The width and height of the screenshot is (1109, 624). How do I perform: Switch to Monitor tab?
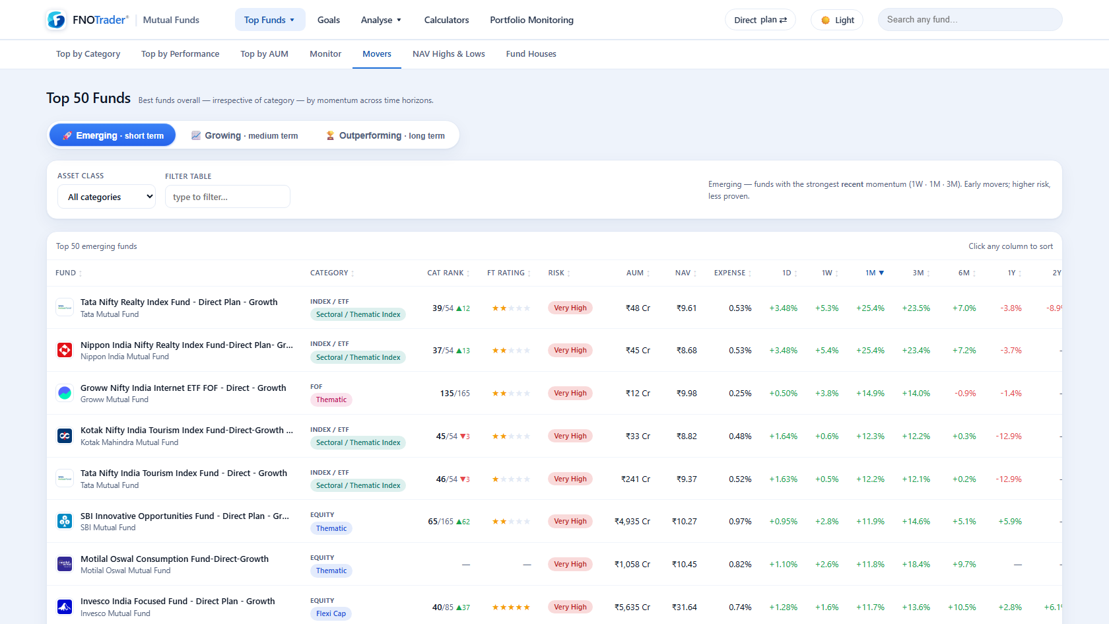point(325,54)
